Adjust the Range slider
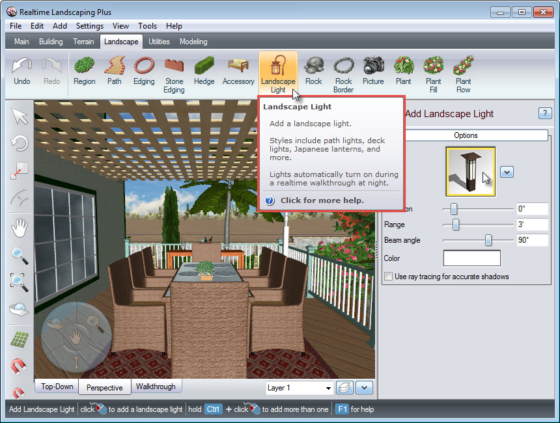The image size is (560, 423). click(x=456, y=225)
